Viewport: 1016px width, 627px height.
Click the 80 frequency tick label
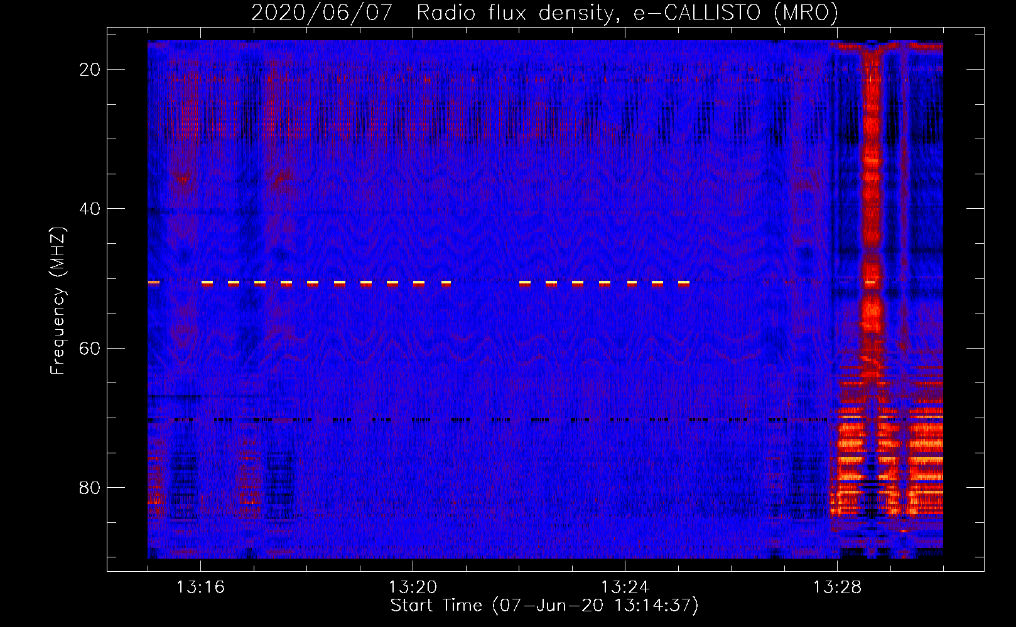pyautogui.click(x=90, y=487)
